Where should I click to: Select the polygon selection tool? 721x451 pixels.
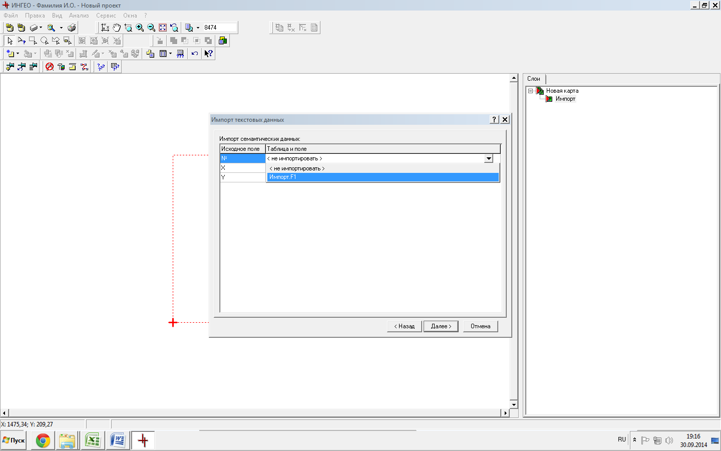(56, 41)
